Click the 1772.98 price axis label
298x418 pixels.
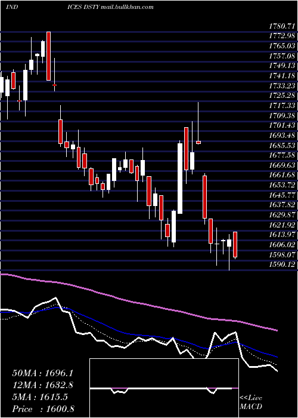pyautogui.click(x=282, y=36)
